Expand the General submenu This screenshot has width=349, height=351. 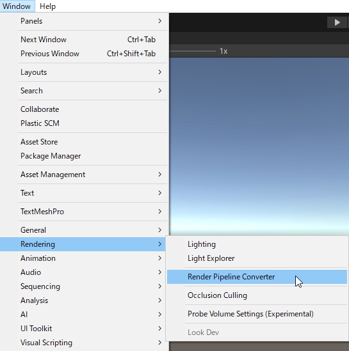coord(84,230)
